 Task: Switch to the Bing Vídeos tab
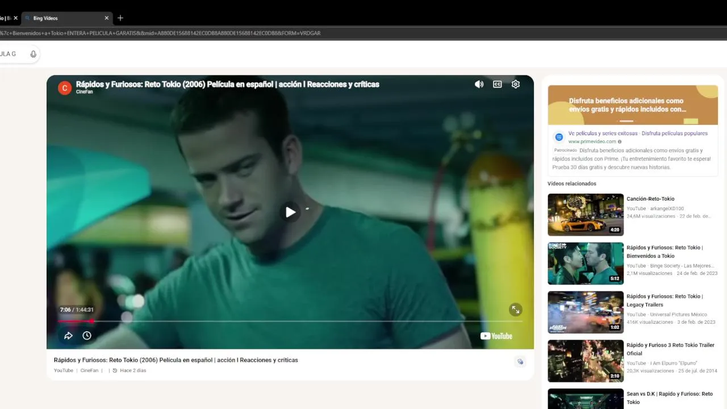66,18
